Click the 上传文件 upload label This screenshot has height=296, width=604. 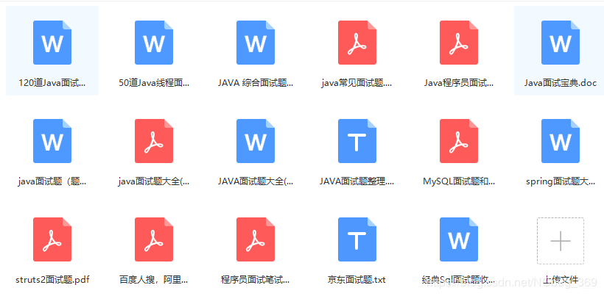point(561,280)
